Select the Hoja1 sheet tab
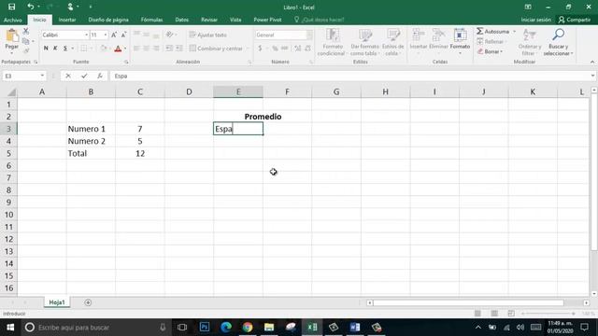The image size is (598, 336). point(57,302)
